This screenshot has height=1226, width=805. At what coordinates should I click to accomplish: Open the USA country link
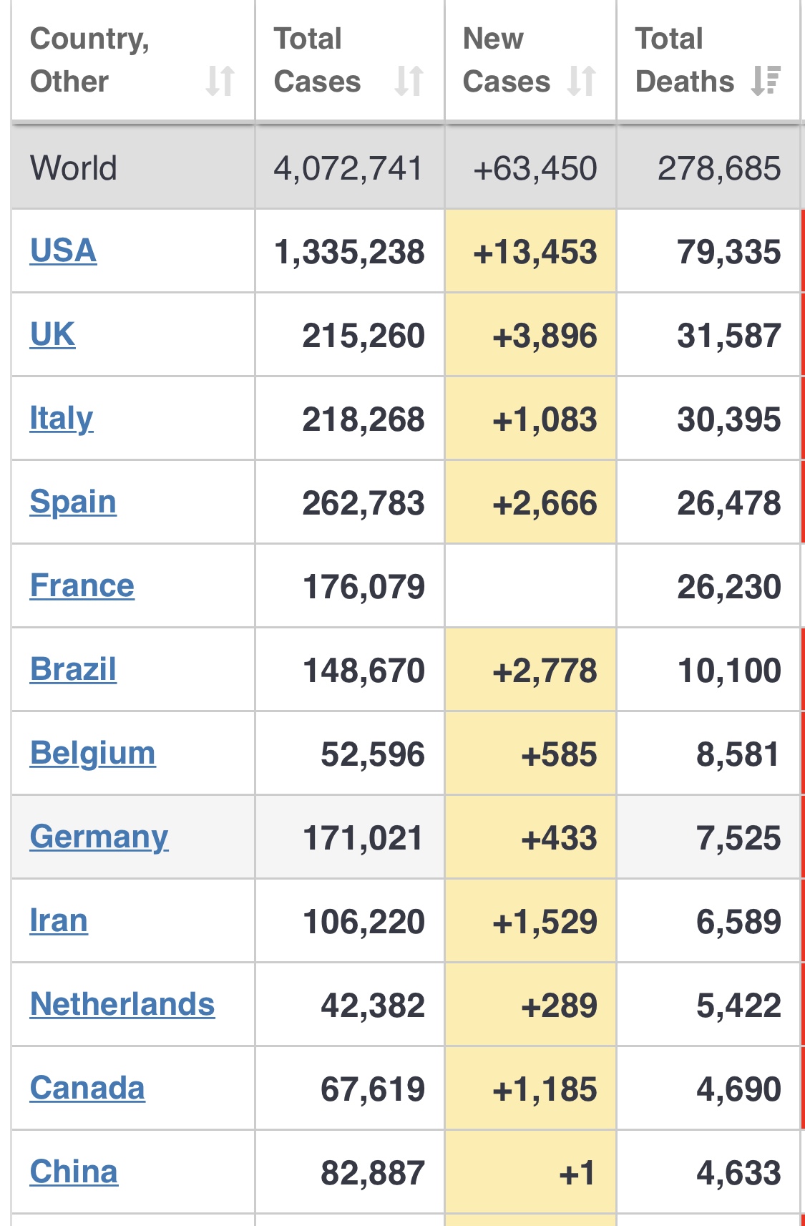click(x=63, y=250)
